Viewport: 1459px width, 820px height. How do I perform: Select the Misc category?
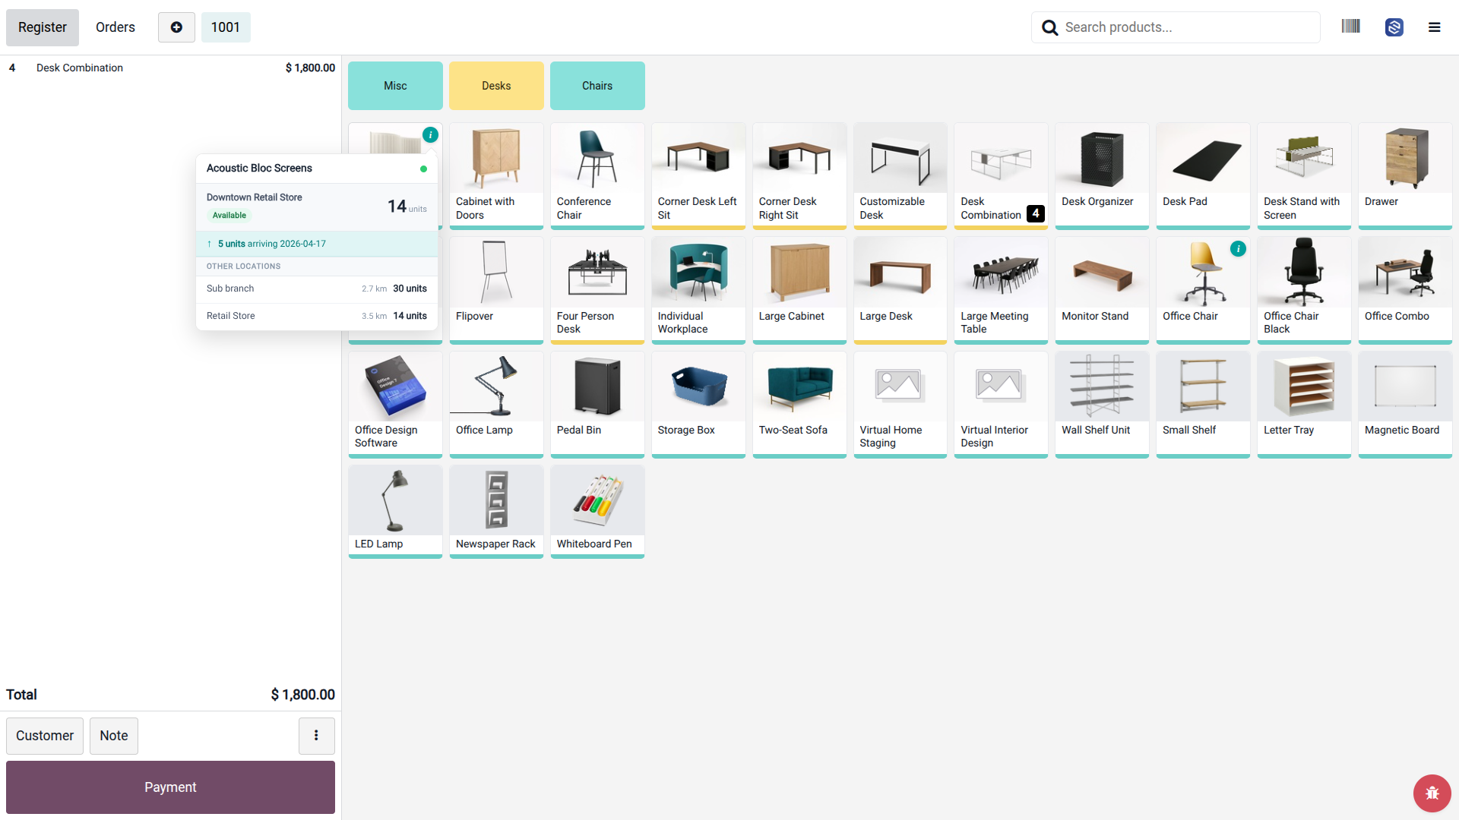coord(395,86)
